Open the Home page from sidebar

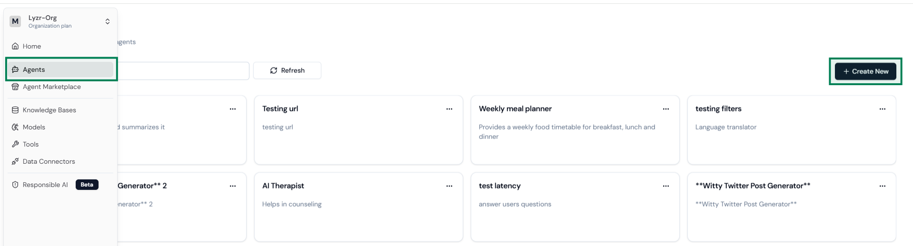pos(32,46)
